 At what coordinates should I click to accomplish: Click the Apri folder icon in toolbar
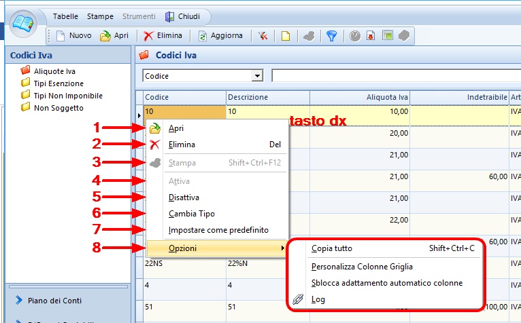pos(105,36)
